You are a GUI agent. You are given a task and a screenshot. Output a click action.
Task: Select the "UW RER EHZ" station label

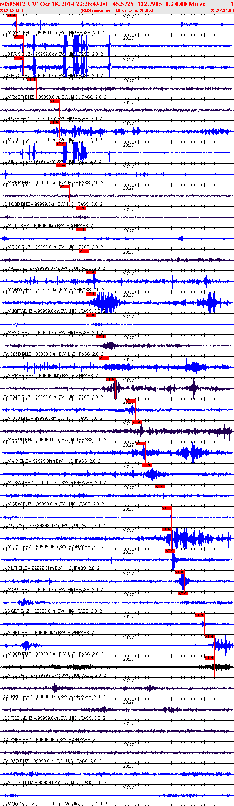(17, 183)
